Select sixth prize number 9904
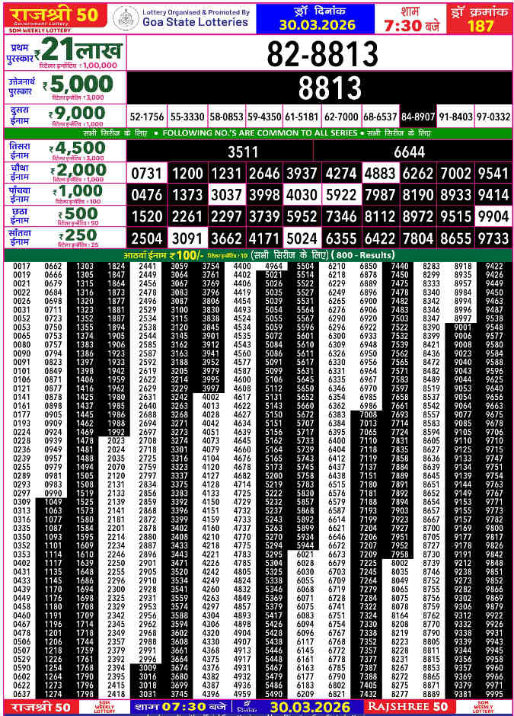 pyautogui.click(x=493, y=216)
